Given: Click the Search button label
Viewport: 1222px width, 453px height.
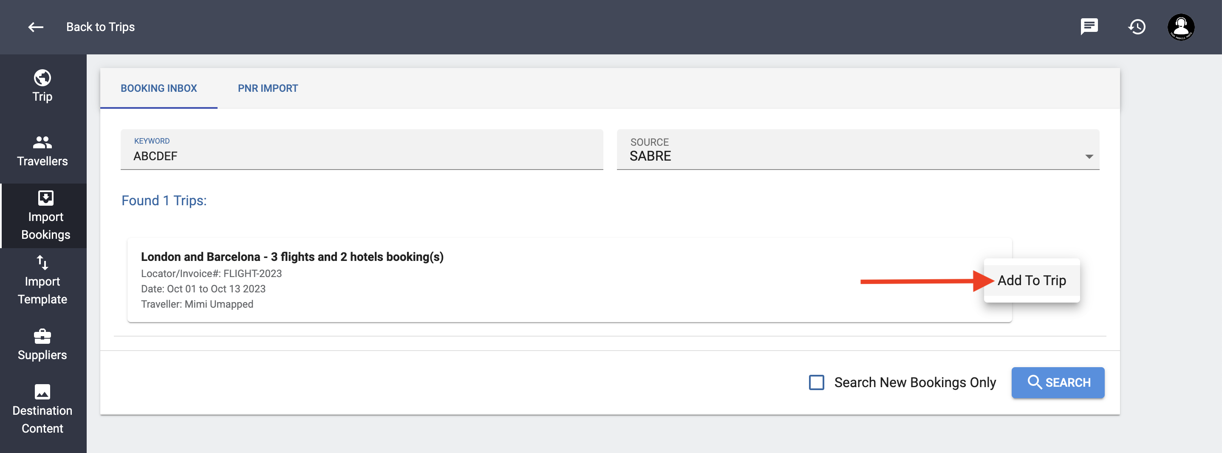Looking at the screenshot, I should pos(1067,382).
